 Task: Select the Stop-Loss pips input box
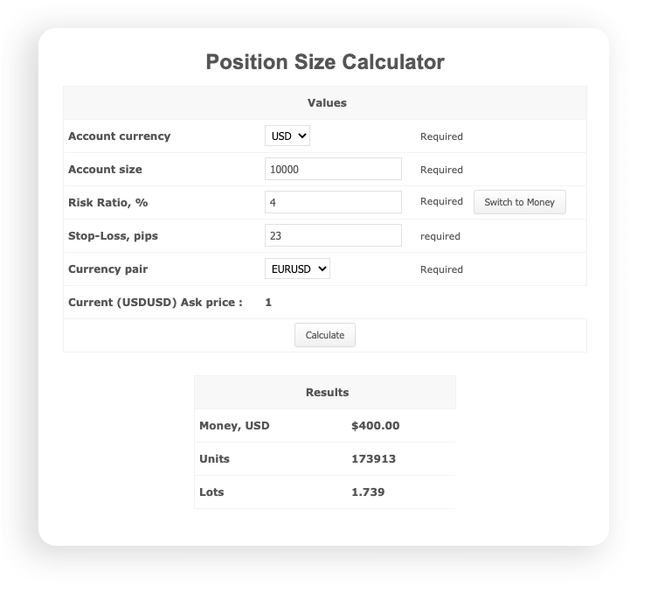tap(333, 235)
